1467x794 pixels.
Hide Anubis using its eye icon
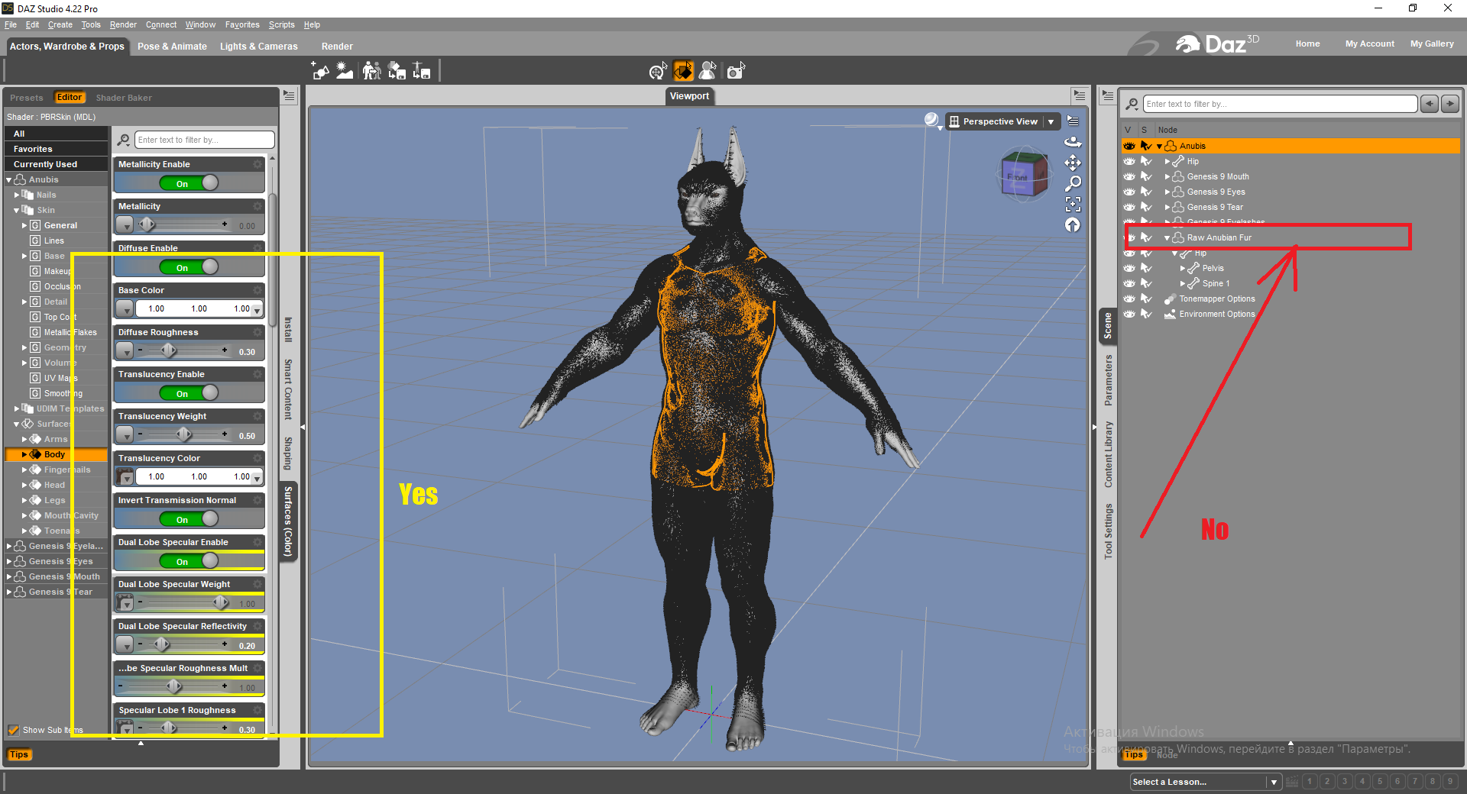1129,146
